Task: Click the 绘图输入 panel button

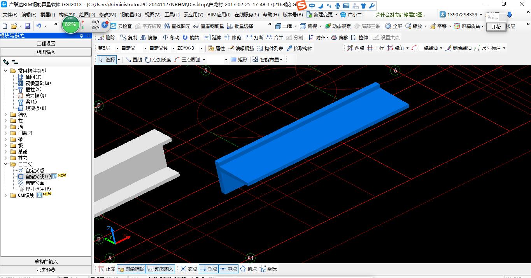Action: (x=46, y=52)
